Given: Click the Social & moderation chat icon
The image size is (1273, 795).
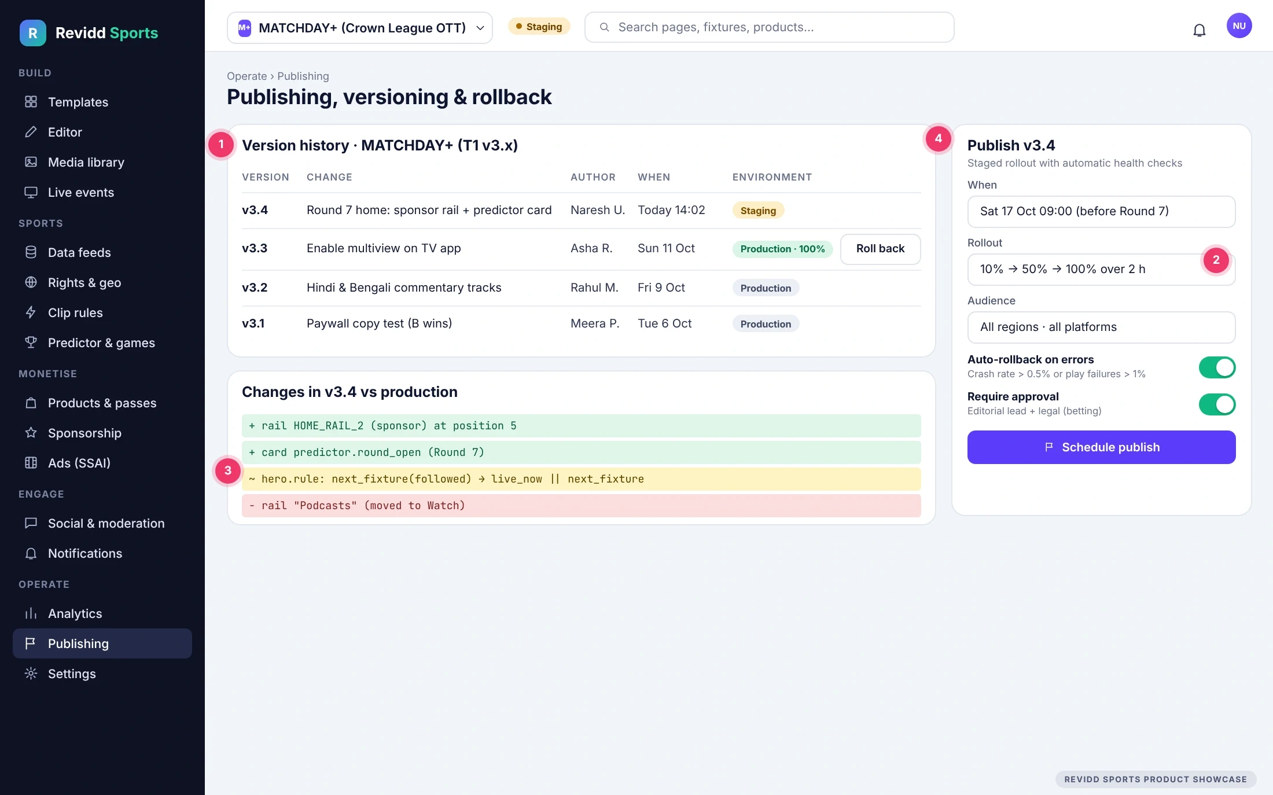Looking at the screenshot, I should [x=31, y=523].
